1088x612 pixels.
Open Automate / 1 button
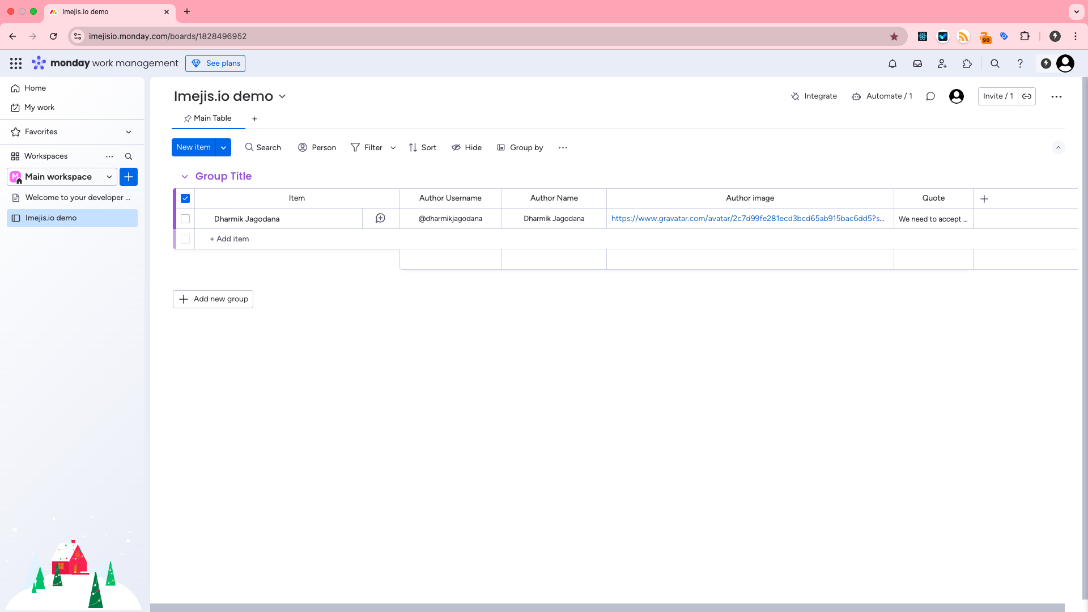[x=882, y=96]
